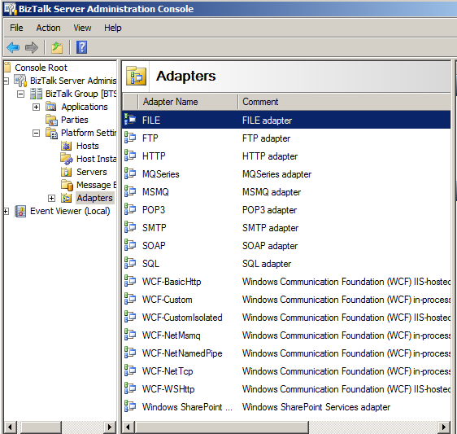Screen dimensions: 457x434
Task: Select the Event Viewer (Local) tree item
Action: pos(70,211)
